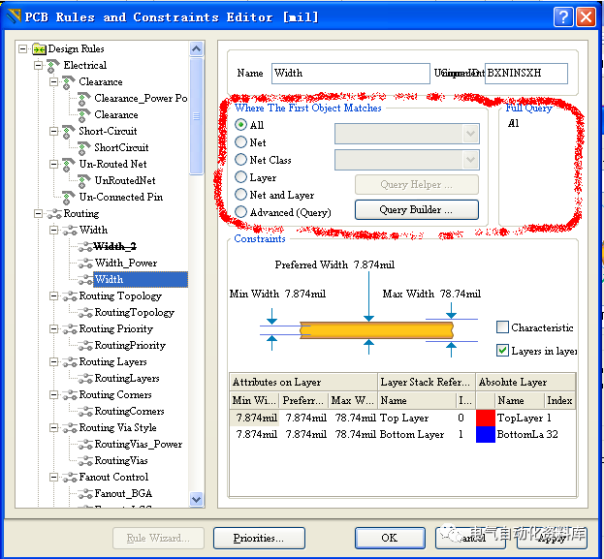This screenshot has width=604, height=559.
Task: Collapse the Electrical tree node
Action: [38, 66]
